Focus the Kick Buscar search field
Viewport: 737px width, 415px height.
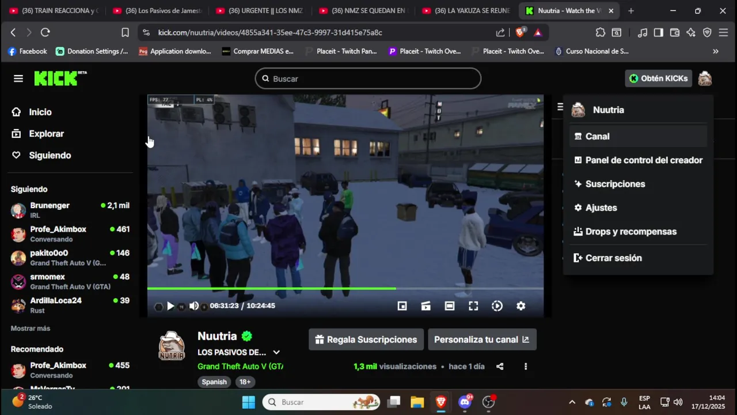[x=368, y=78]
